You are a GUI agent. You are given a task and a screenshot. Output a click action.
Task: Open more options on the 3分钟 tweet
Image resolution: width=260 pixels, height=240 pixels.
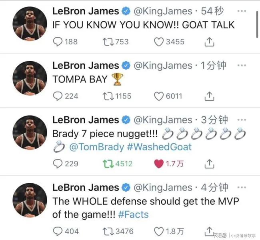click(x=242, y=120)
